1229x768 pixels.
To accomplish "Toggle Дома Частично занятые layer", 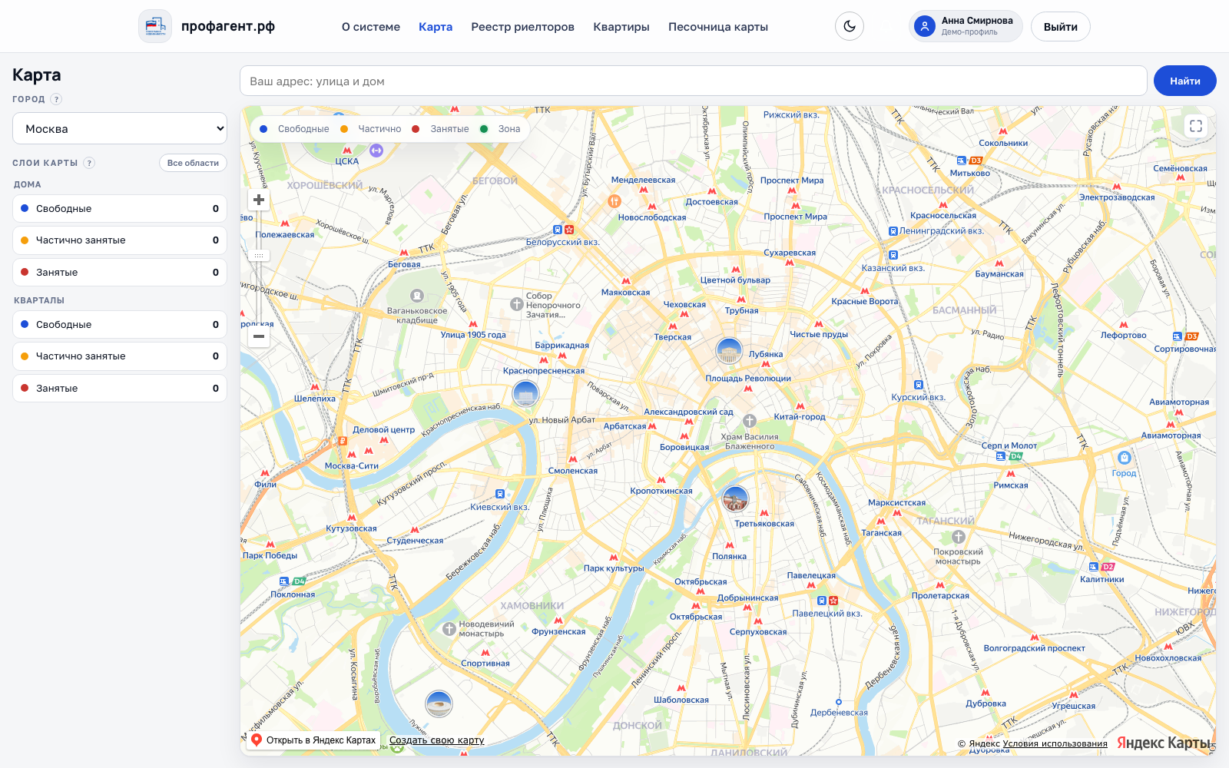I will point(120,240).
